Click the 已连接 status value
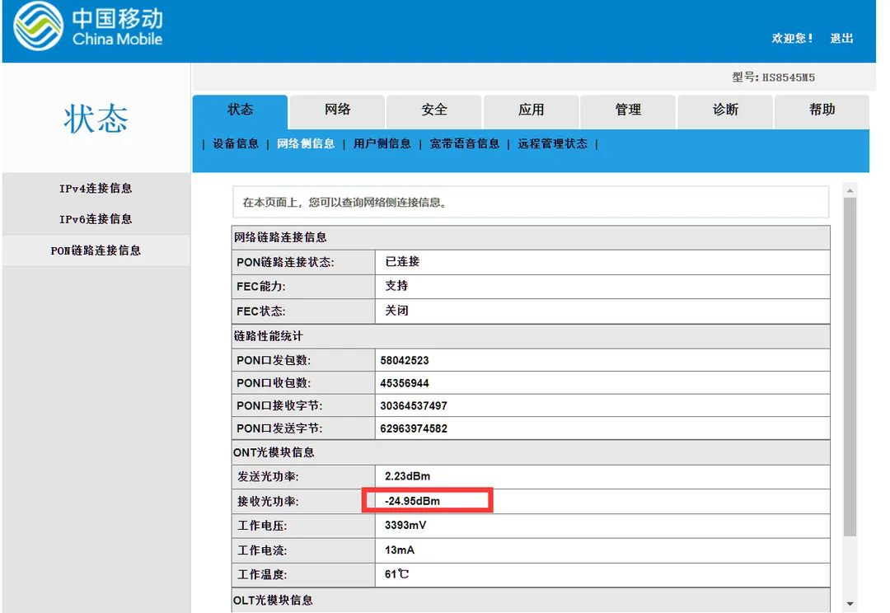890x613 pixels. [x=402, y=262]
